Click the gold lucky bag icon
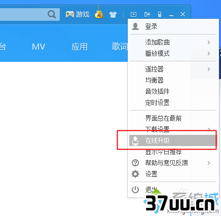Screen dimensions: 221x216 point(99,15)
